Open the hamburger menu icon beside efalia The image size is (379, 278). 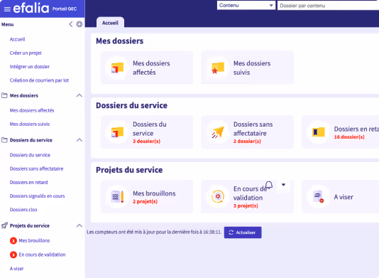coord(7,9)
